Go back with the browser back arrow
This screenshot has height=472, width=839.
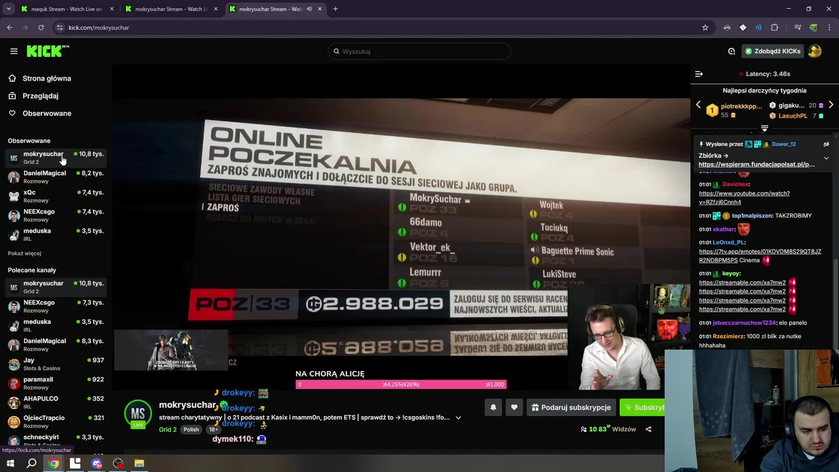coord(9,28)
